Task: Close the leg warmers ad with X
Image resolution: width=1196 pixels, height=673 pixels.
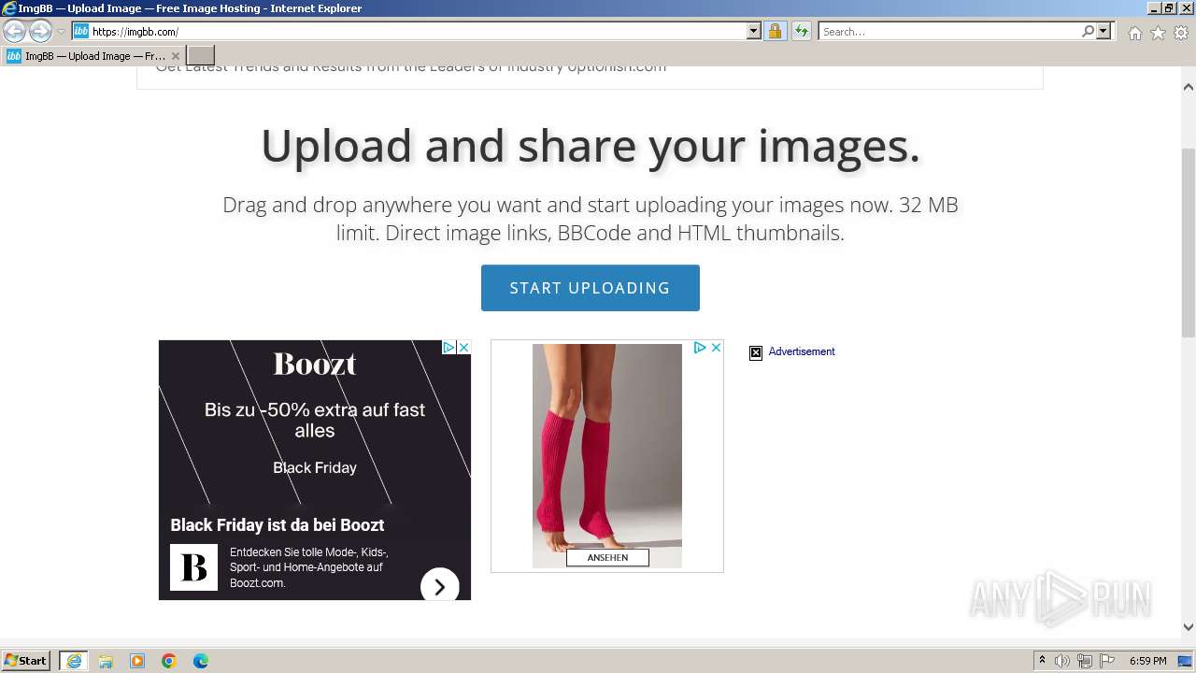Action: pos(716,348)
